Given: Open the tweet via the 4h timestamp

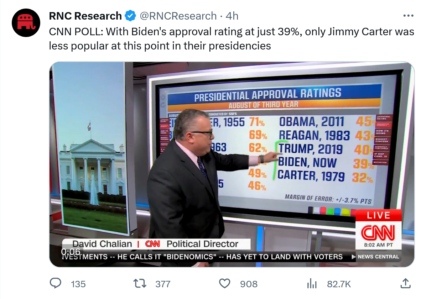Looking at the screenshot, I should [232, 16].
